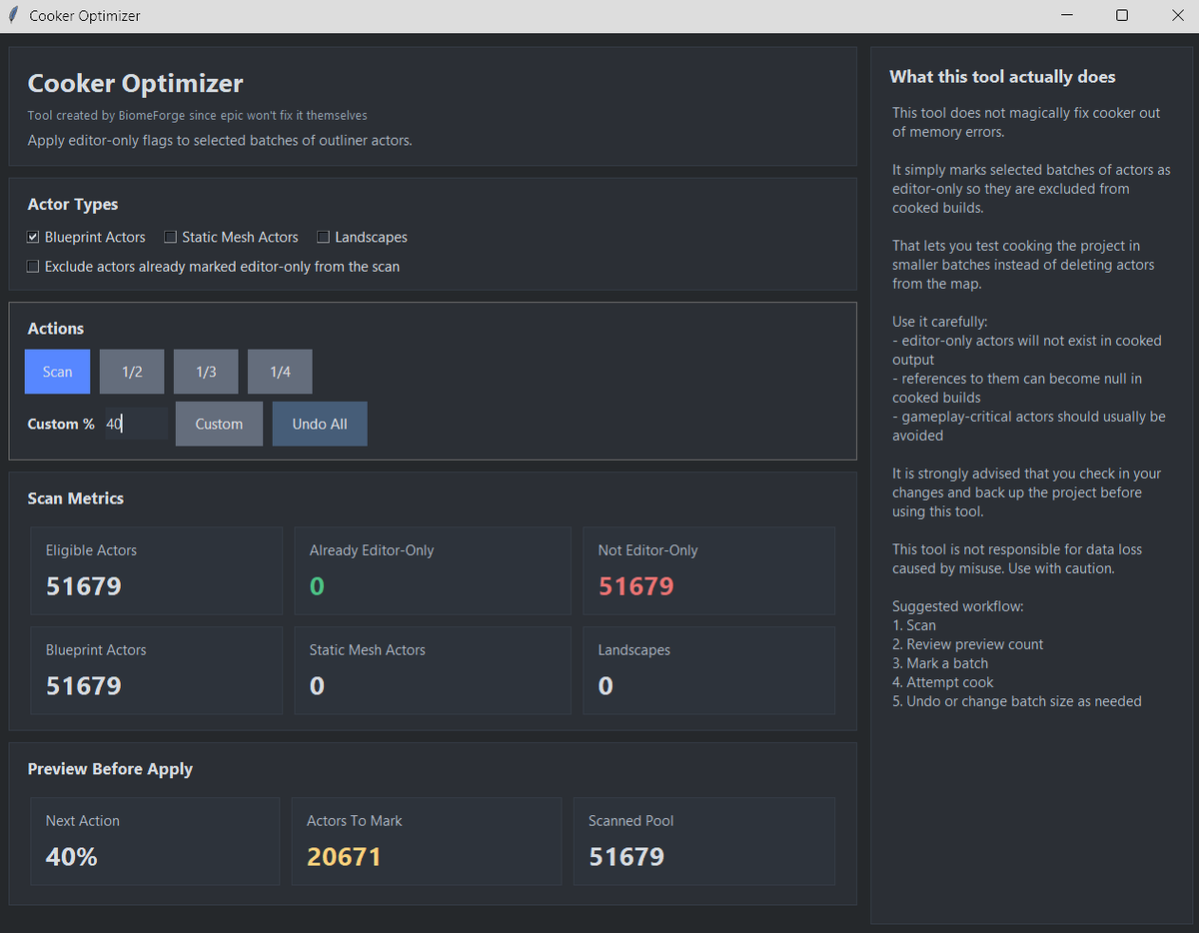Click 'Apply editor-only flags to selected batches' text
1199x933 pixels.
(220, 140)
